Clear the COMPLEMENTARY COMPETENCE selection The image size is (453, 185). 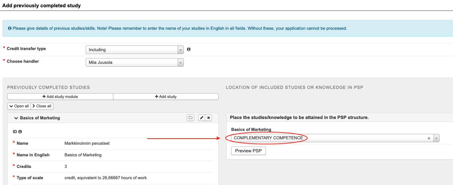(x=429, y=138)
